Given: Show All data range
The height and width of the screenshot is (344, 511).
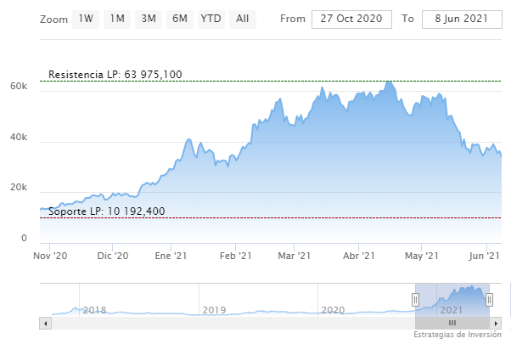Looking at the screenshot, I should 243,18.
